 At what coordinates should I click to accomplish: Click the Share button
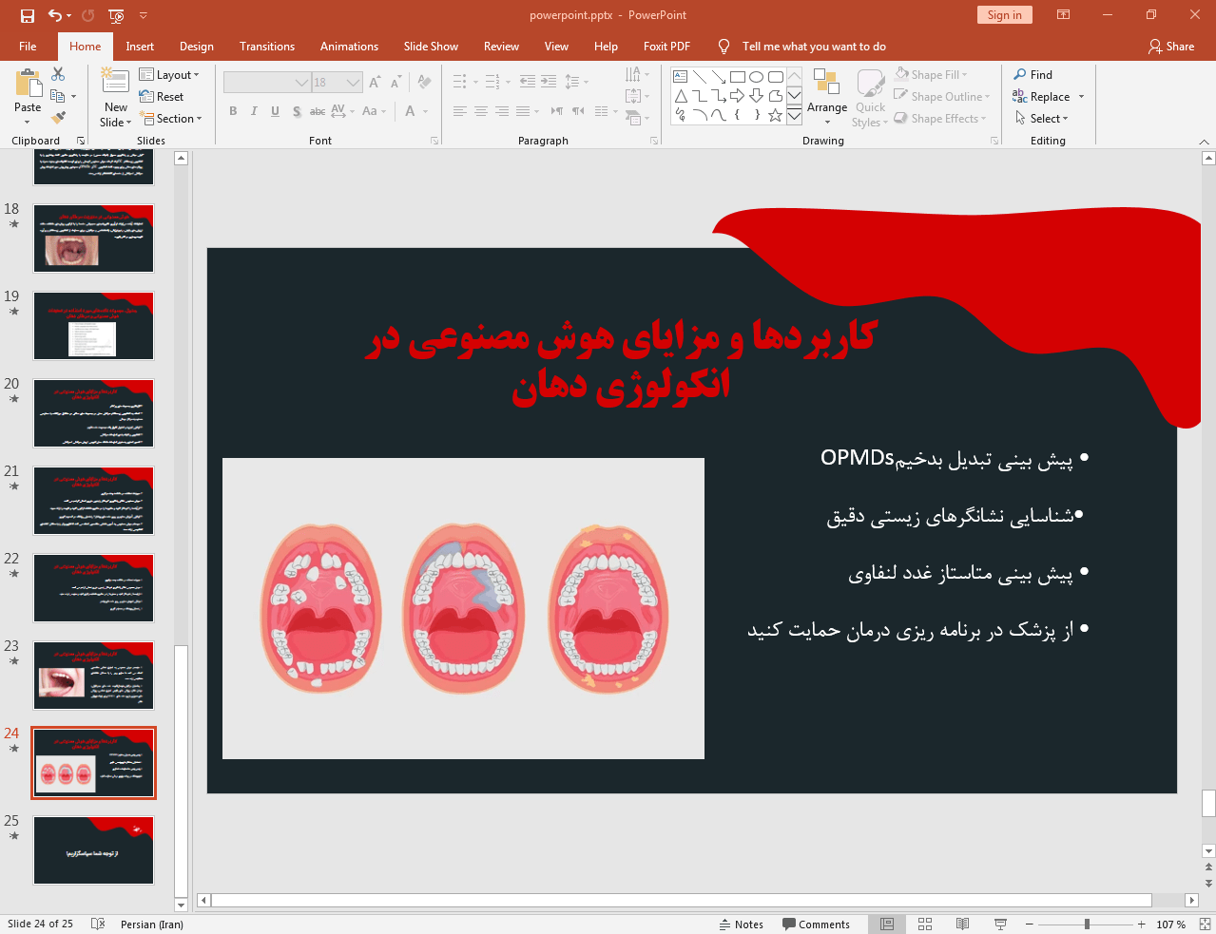pyautogui.click(x=1171, y=46)
